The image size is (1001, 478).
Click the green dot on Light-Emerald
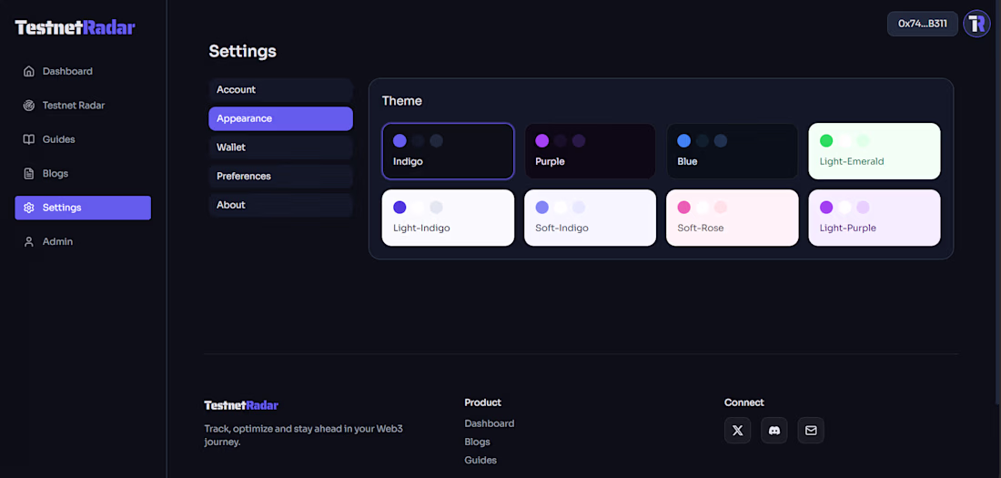tap(826, 140)
